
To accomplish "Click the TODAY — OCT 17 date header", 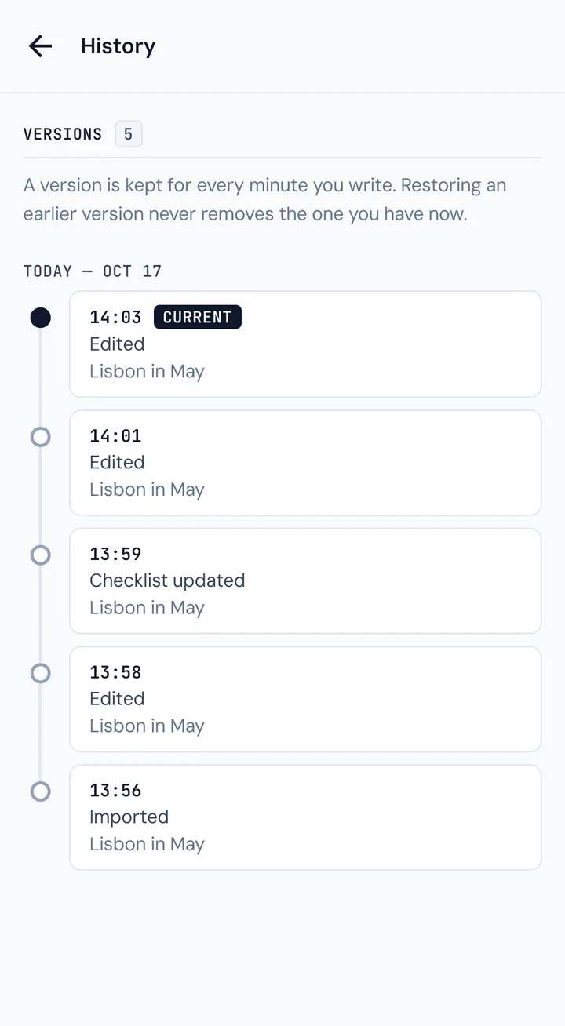I will point(93,271).
